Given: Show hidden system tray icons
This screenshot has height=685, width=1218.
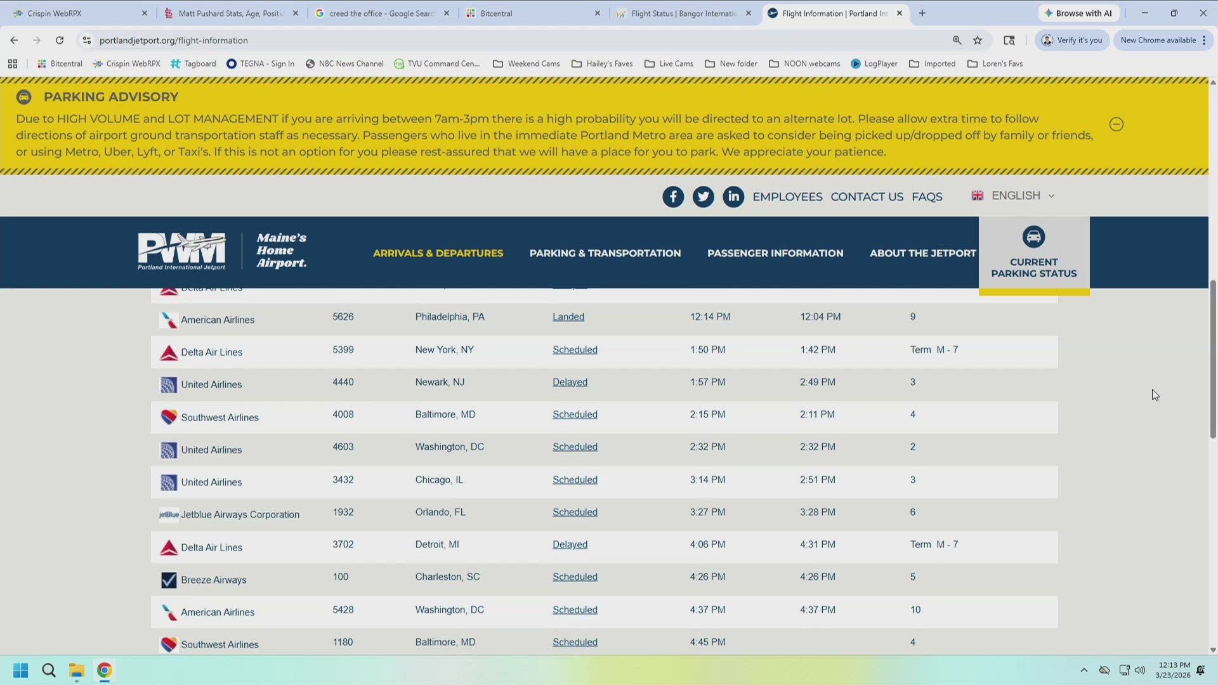Looking at the screenshot, I should coord(1084,670).
